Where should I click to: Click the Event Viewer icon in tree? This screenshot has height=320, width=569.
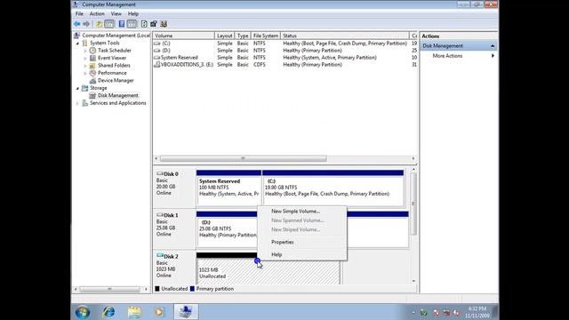(x=92, y=58)
